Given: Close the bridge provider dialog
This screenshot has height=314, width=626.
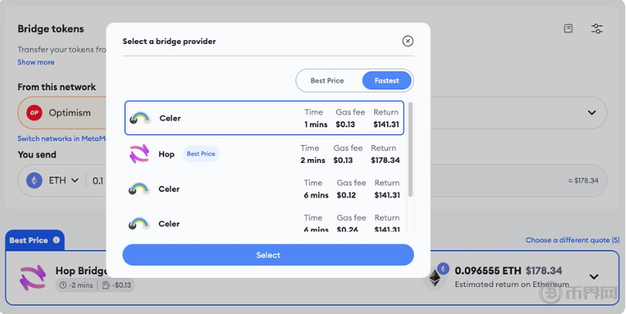Looking at the screenshot, I should (408, 41).
